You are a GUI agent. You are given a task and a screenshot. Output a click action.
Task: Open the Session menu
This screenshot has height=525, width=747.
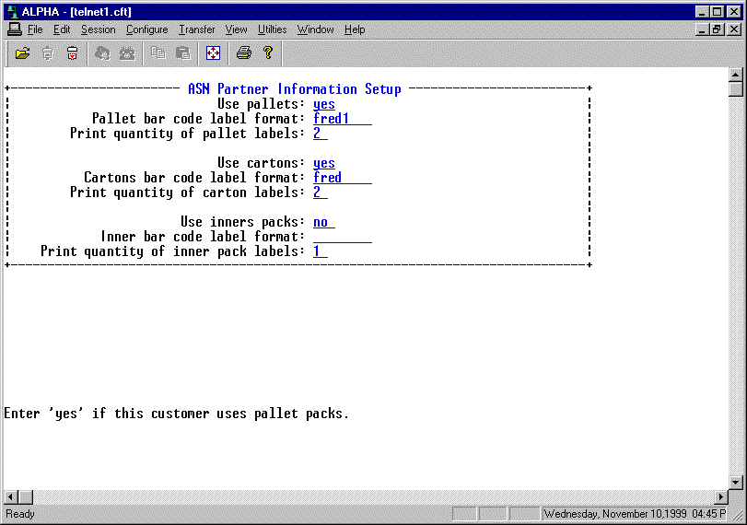(x=98, y=29)
